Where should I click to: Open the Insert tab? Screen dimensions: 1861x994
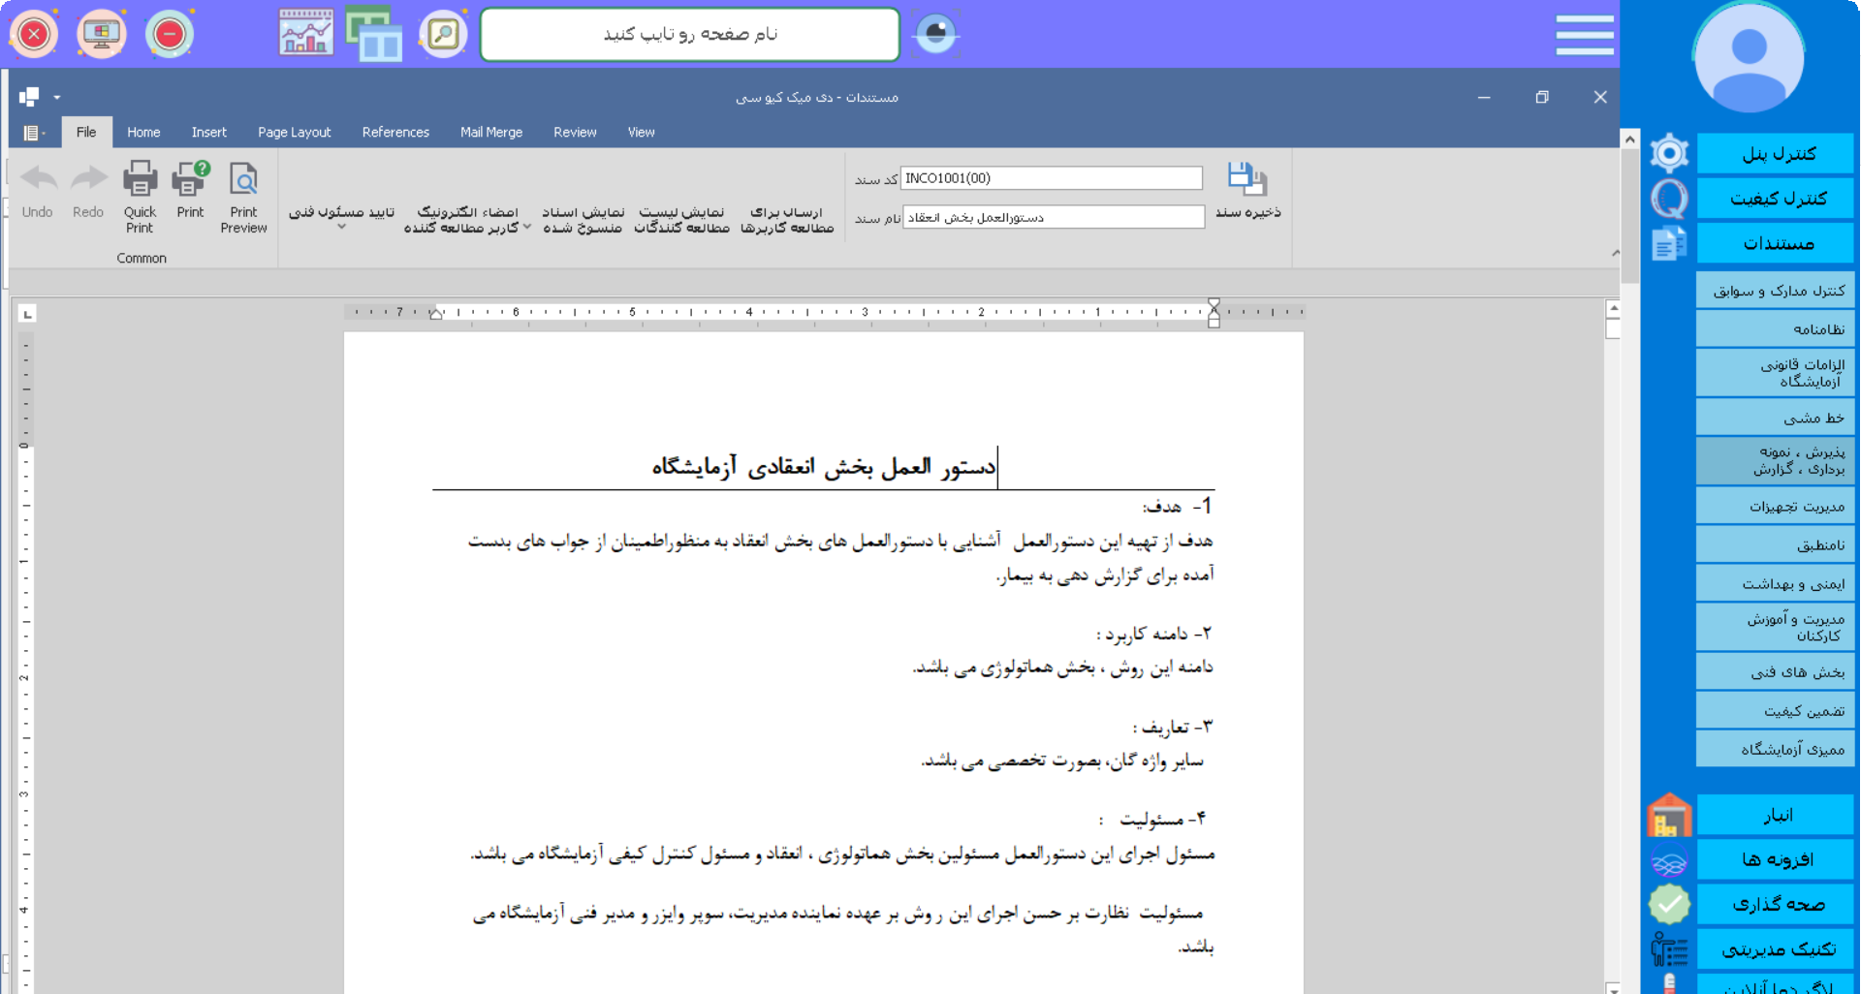[x=208, y=132]
